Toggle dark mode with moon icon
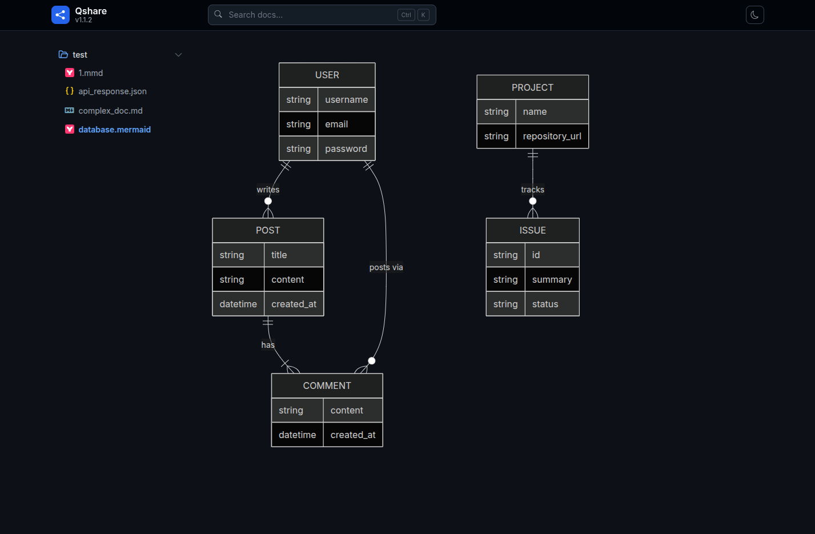The width and height of the screenshot is (815, 534). 754,15
